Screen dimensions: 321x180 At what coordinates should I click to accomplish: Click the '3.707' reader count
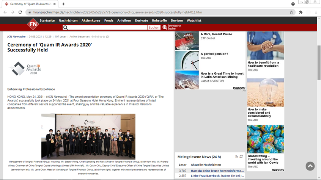point(183,171)
